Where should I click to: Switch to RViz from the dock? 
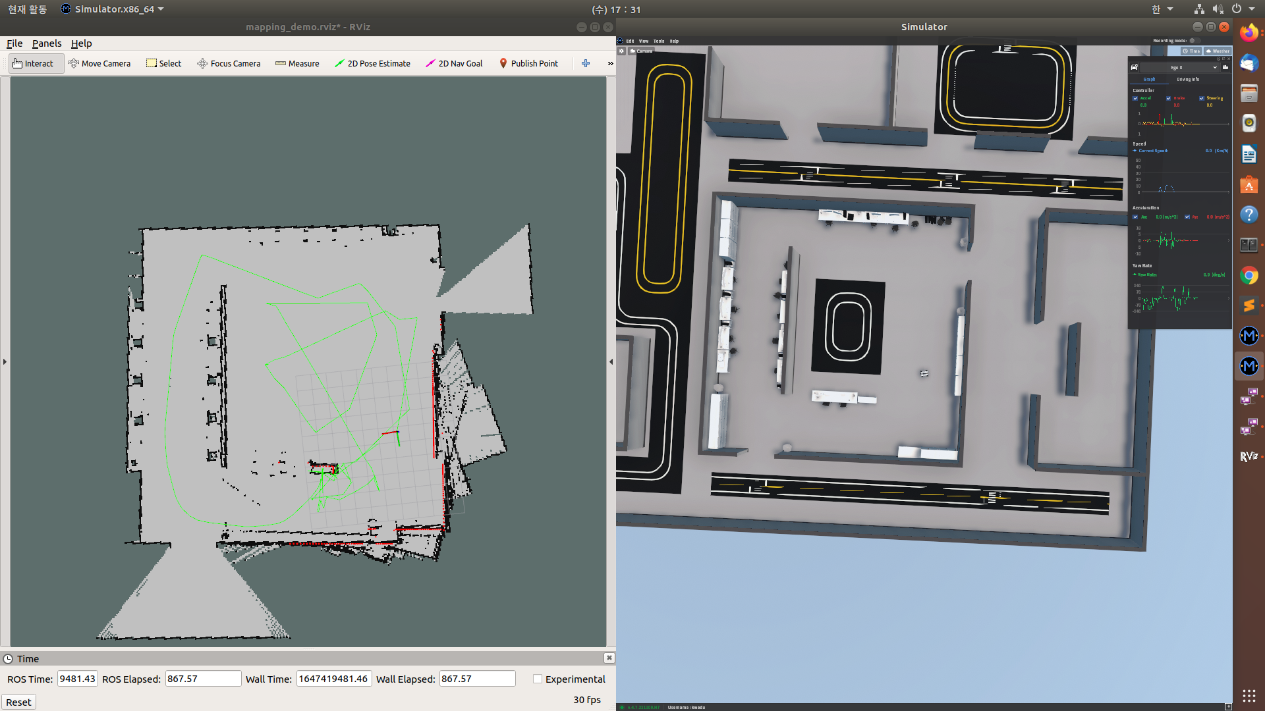click(1249, 456)
